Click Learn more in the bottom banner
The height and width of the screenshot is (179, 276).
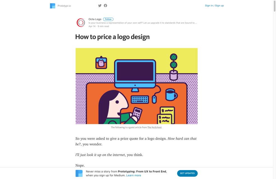tap(134, 175)
